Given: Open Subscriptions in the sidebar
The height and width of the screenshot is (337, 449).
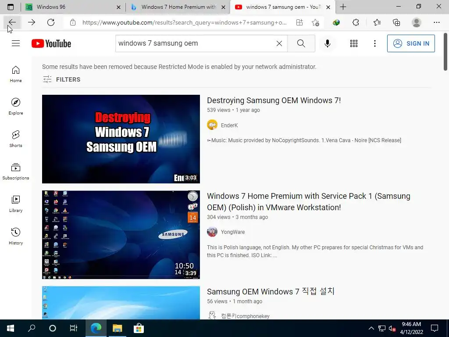Looking at the screenshot, I should [16, 171].
